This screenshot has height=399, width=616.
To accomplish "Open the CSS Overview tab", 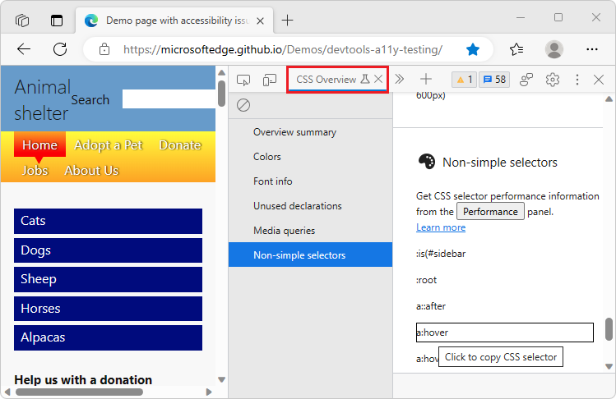I will pos(326,80).
